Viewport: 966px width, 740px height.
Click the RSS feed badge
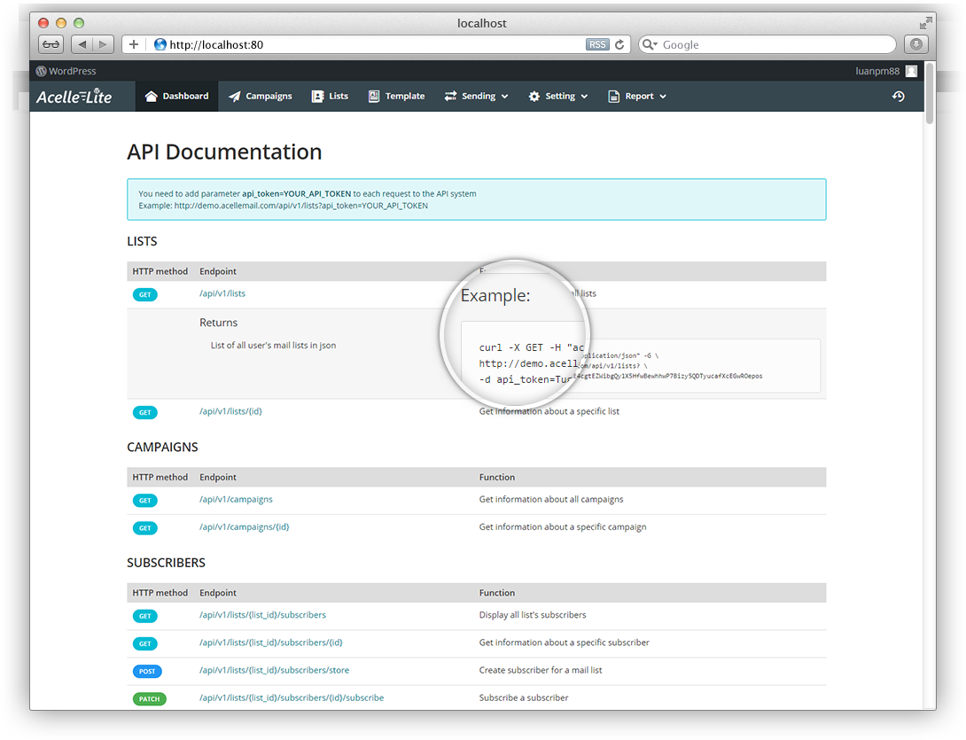[597, 44]
